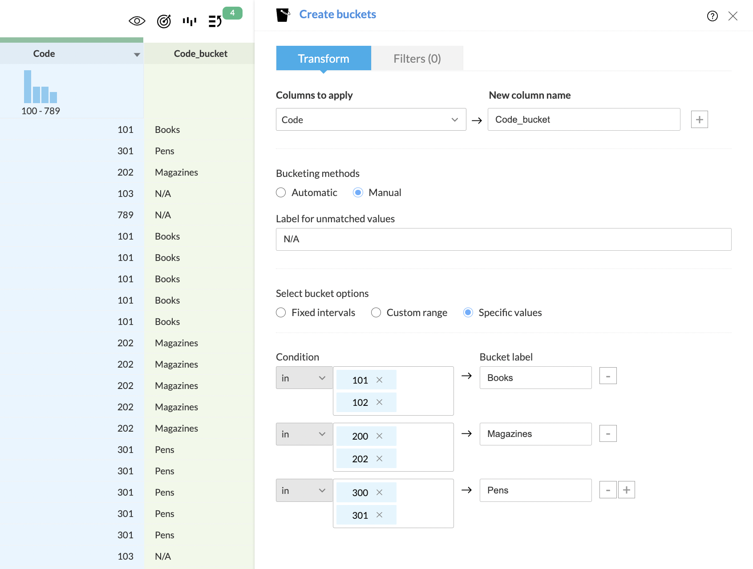Choose the Fixed intervals option

281,313
